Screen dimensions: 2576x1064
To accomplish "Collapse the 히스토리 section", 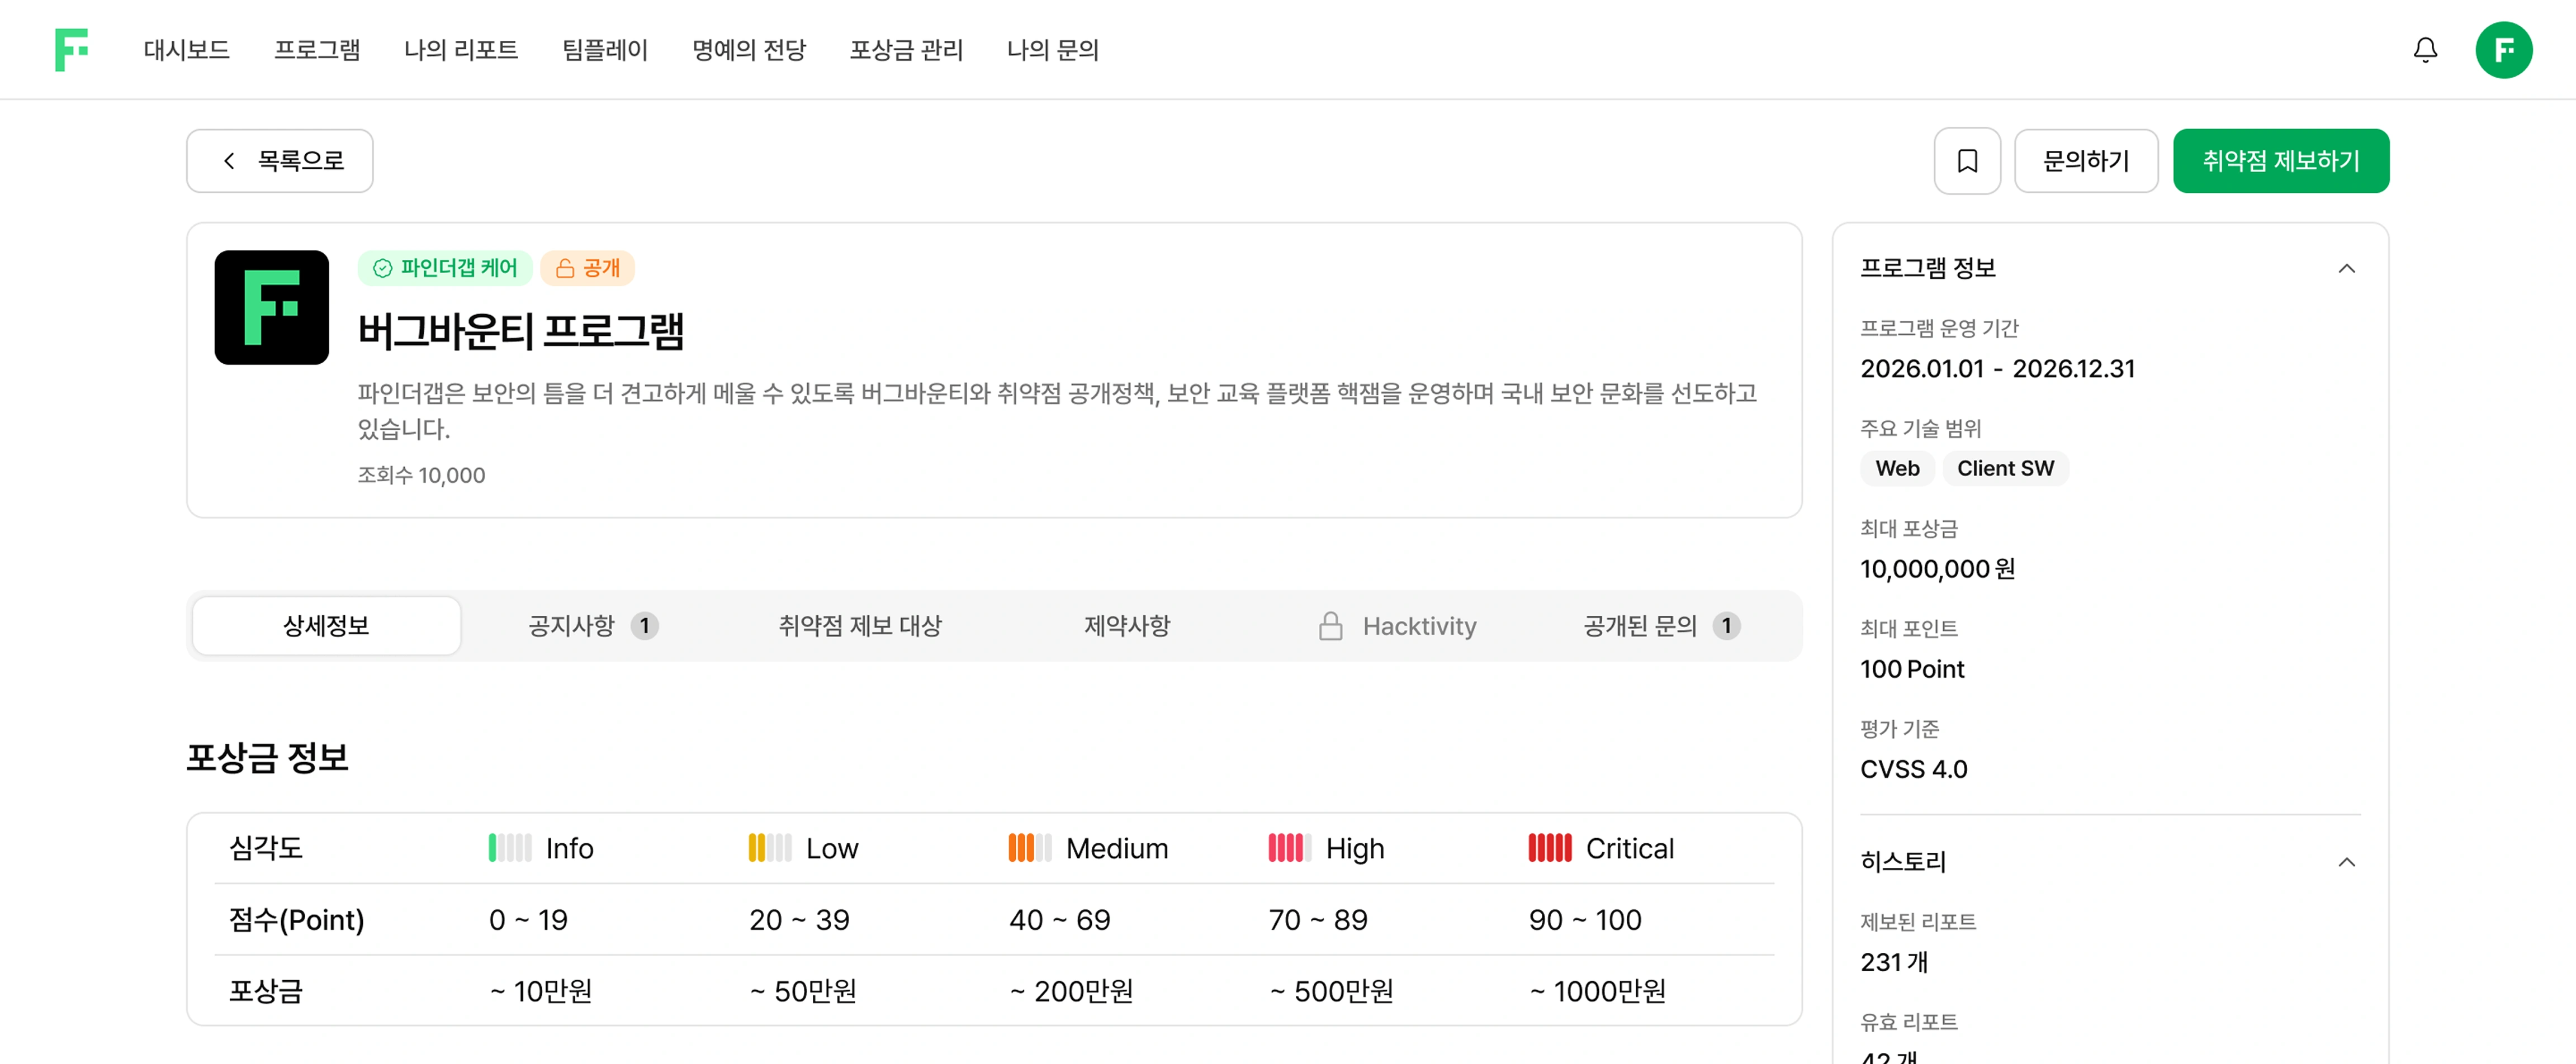I will tap(2346, 862).
